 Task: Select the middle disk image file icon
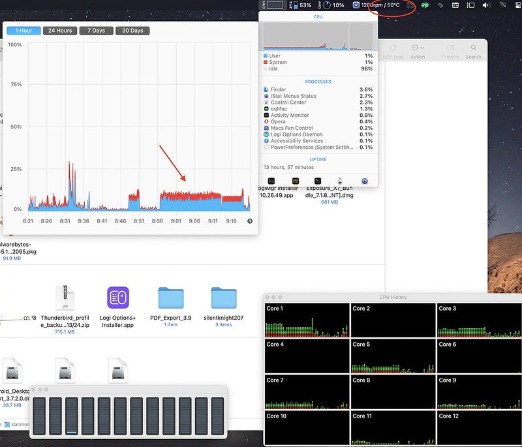[x=65, y=369]
